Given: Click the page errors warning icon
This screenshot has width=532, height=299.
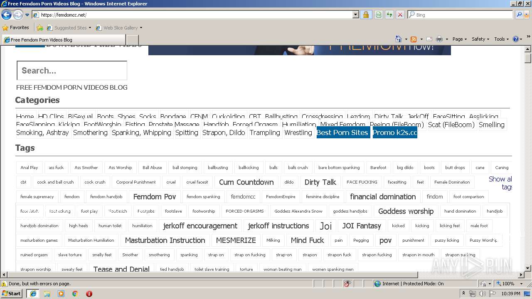Looking at the screenshot, I should pyautogui.click(x=4, y=284).
